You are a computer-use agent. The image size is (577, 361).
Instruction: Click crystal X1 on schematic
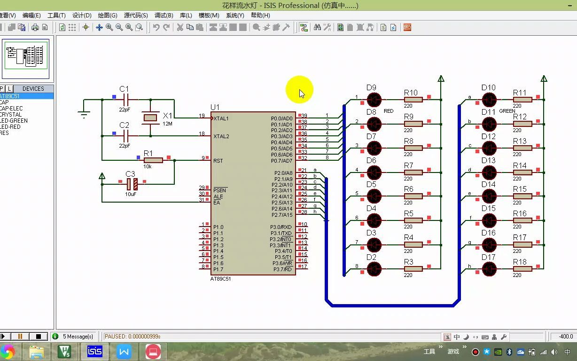[150, 118]
